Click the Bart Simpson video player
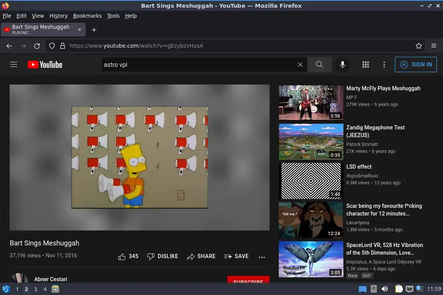 [140, 157]
